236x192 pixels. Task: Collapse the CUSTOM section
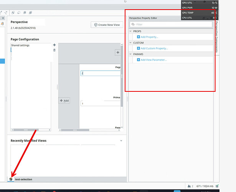pyautogui.click(x=130, y=43)
